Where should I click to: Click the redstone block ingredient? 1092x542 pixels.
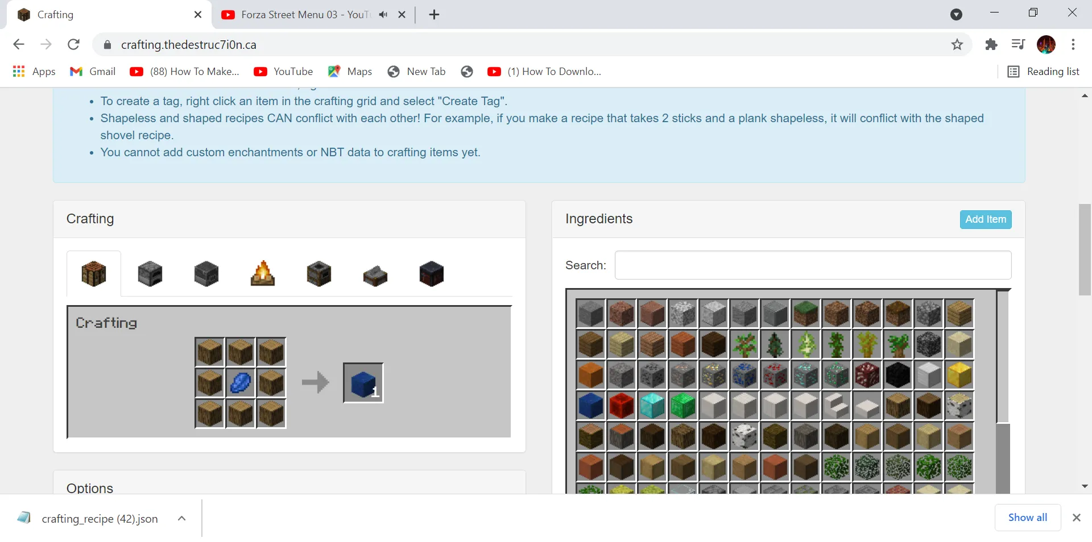(x=622, y=406)
